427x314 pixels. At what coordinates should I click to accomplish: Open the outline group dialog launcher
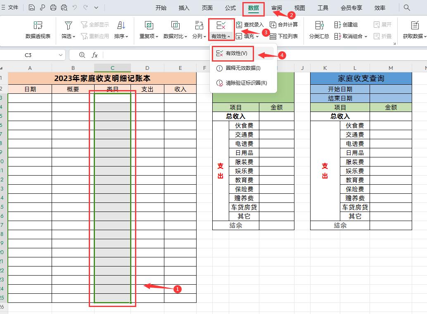(394, 43)
